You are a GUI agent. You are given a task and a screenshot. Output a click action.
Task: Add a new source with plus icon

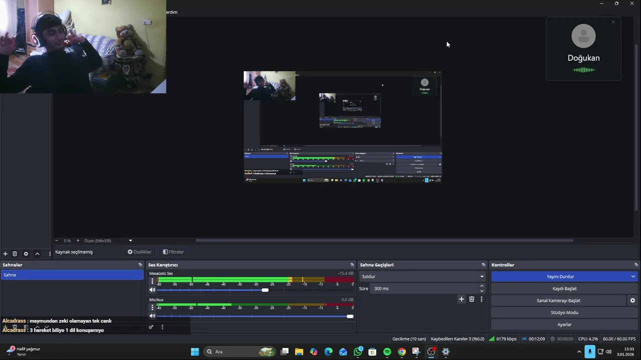(x=5, y=254)
